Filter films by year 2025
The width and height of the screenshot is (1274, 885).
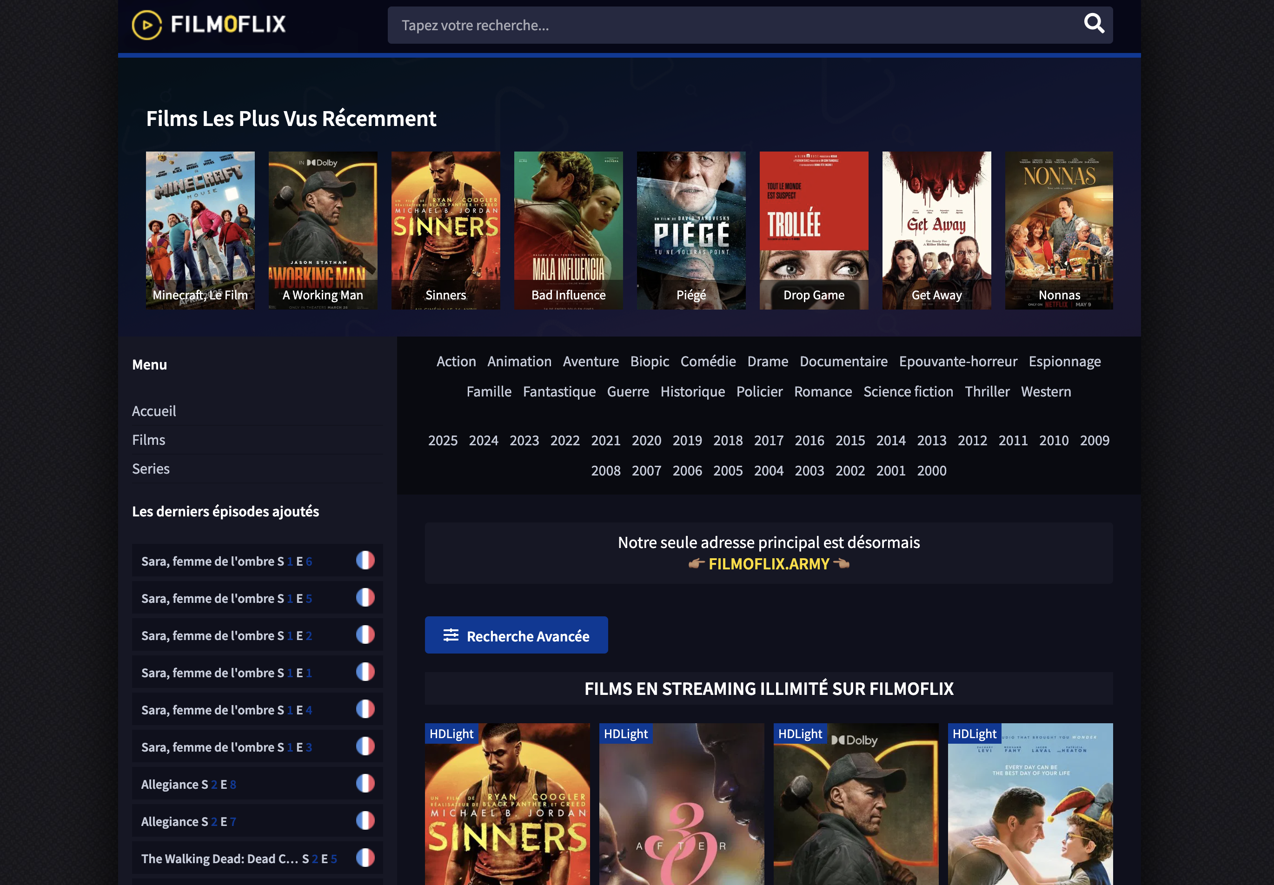pos(443,440)
